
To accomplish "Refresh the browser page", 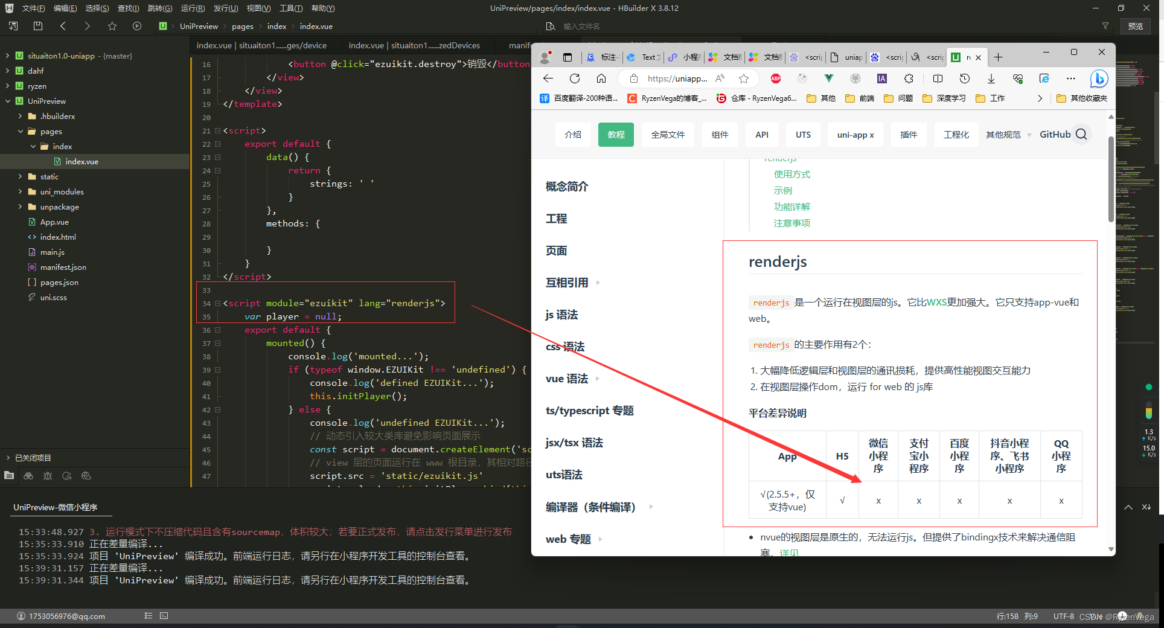I will coord(575,78).
